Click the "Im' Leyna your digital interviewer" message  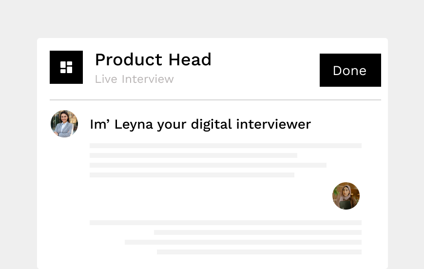[200, 124]
